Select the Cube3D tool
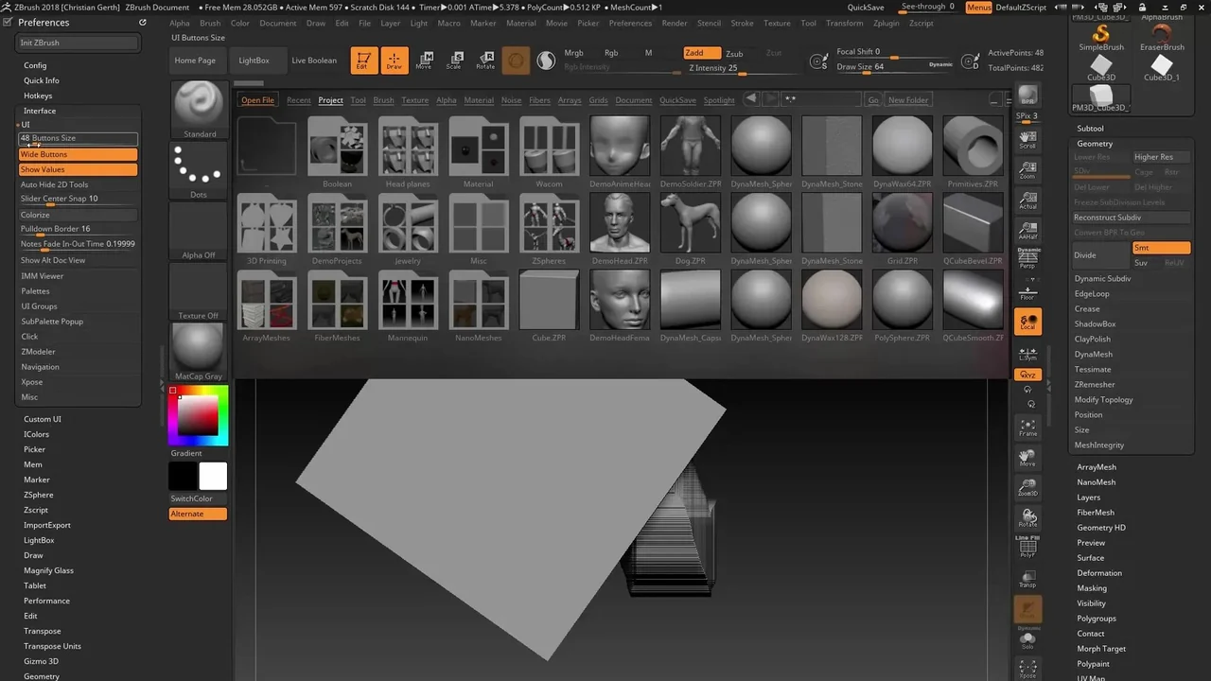This screenshot has height=681, width=1211. tap(1101, 69)
